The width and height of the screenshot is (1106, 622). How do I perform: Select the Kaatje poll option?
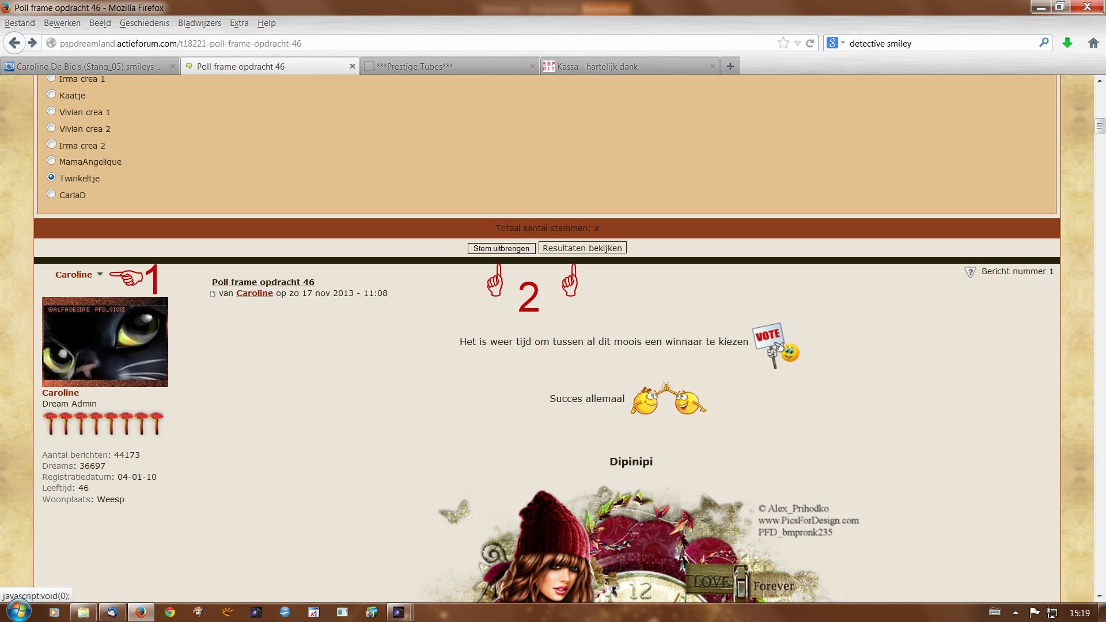point(51,94)
